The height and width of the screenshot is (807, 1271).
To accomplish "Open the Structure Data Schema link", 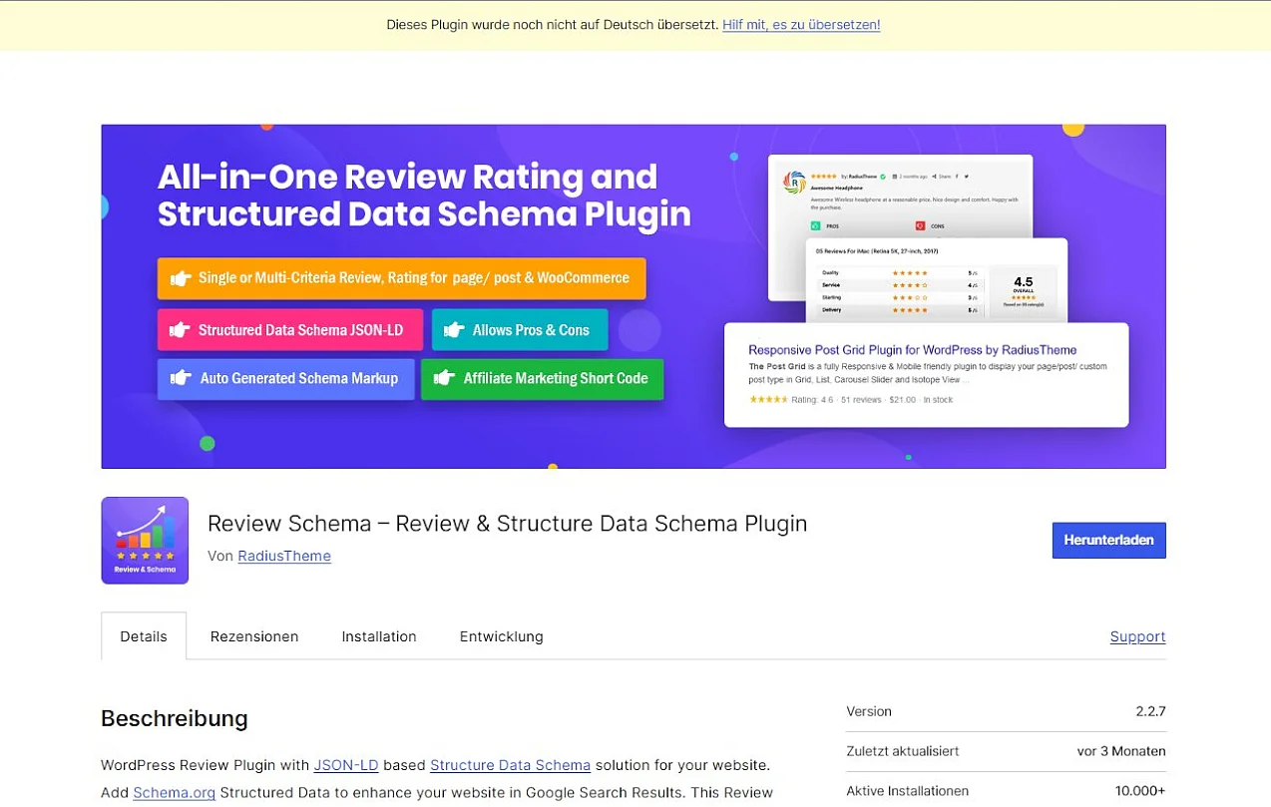I will (x=510, y=765).
